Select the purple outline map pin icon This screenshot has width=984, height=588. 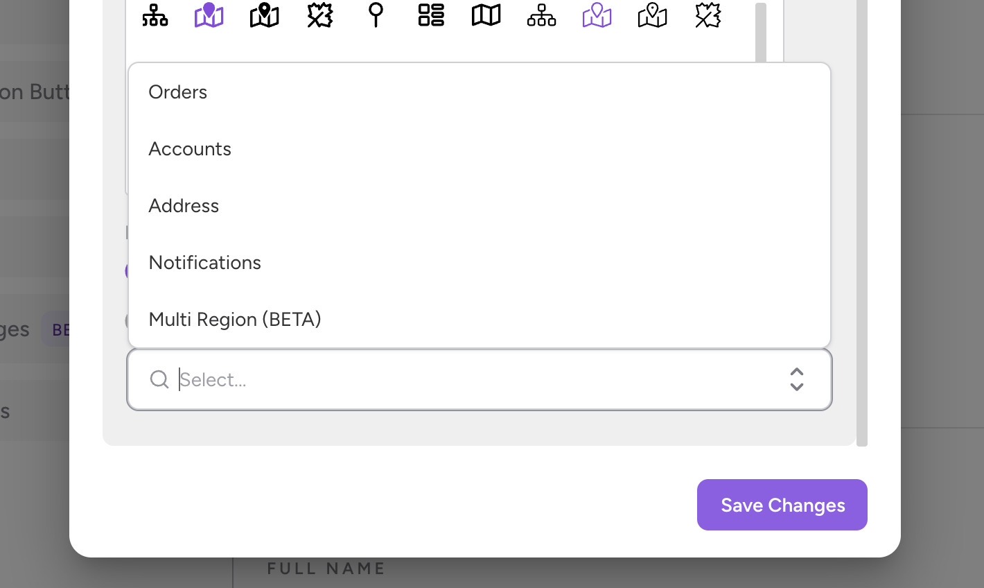pos(597,15)
